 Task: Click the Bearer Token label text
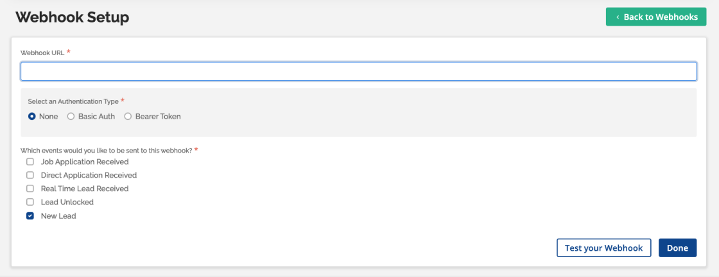coord(158,117)
